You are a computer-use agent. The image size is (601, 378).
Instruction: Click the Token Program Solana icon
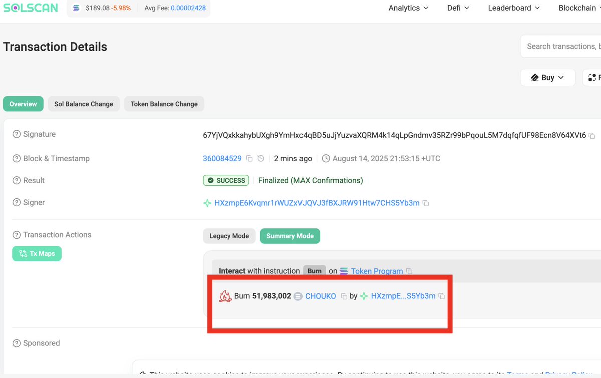coord(344,271)
